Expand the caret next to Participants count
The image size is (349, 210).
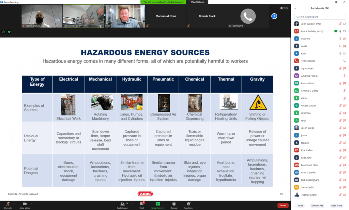point(132,204)
